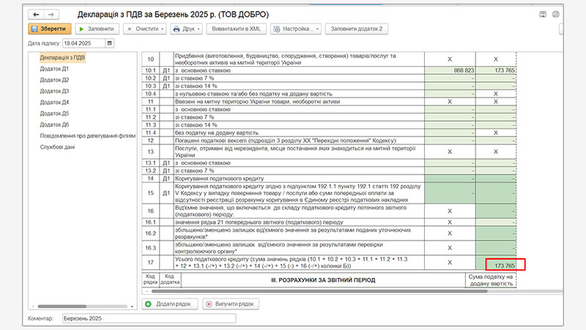Click the left section list's horizontal scrollbar

point(62,307)
